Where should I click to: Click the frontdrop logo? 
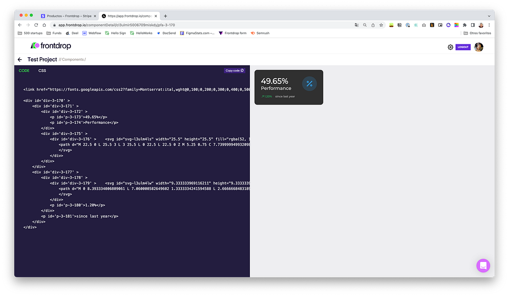51,46
